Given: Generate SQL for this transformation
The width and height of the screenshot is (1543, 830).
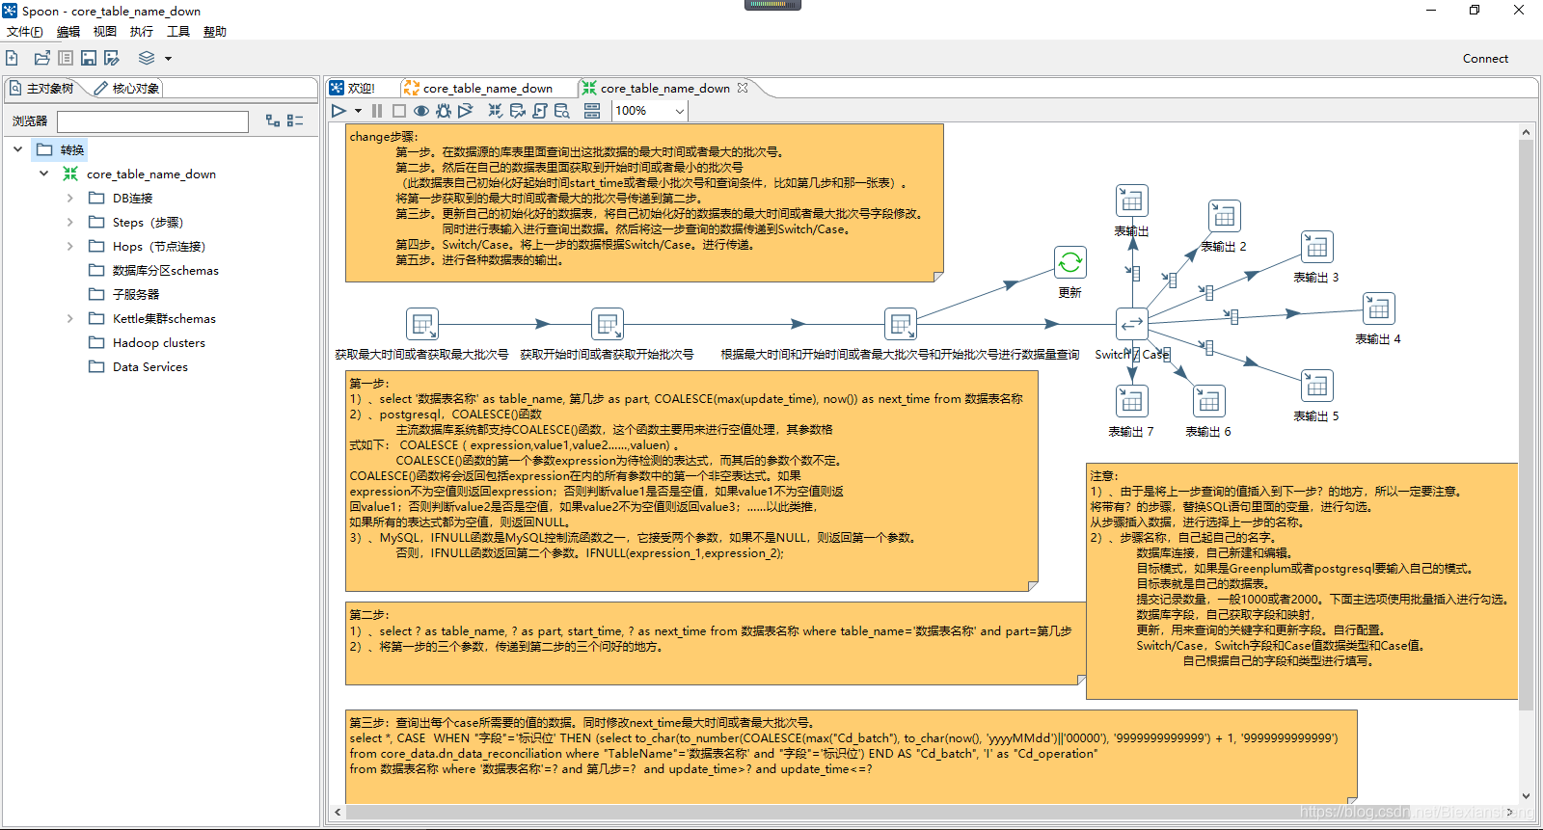Looking at the screenshot, I should [x=540, y=111].
